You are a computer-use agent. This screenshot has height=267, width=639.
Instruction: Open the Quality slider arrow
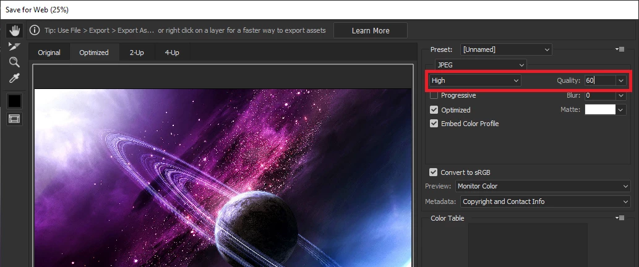(620, 80)
